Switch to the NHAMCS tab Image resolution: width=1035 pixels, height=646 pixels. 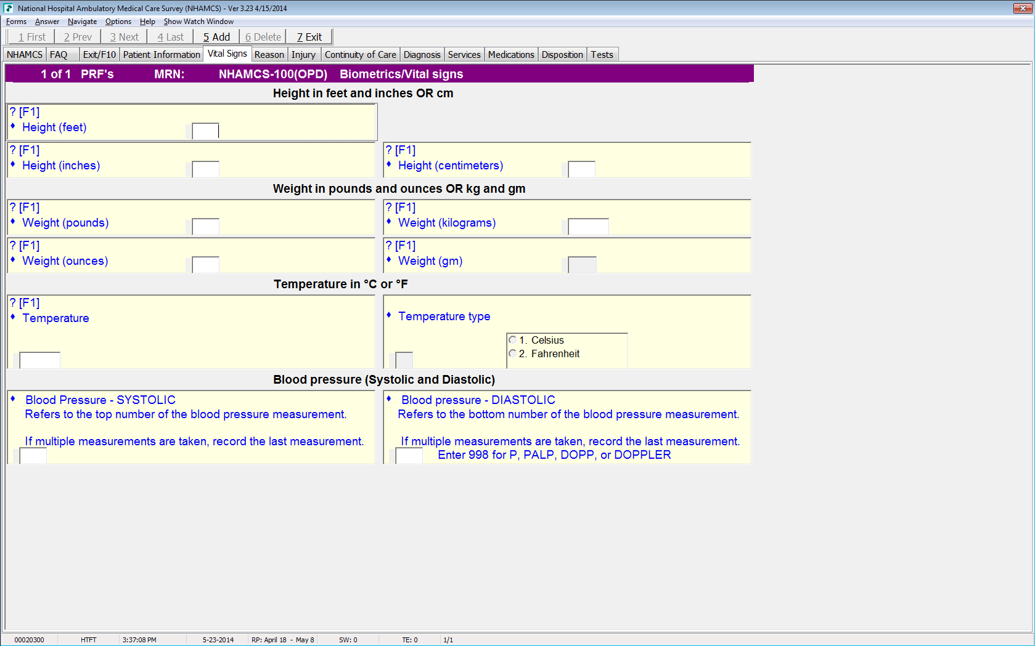(25, 55)
